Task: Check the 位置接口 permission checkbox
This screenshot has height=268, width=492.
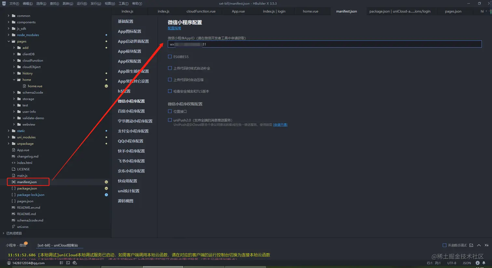Action: coord(170,111)
